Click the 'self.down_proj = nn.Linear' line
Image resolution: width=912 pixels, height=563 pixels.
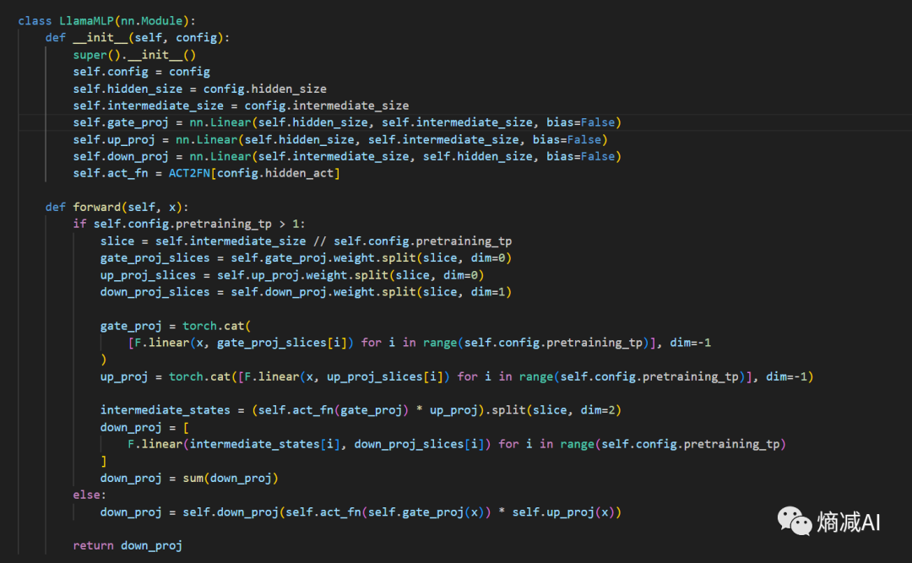coord(347,156)
